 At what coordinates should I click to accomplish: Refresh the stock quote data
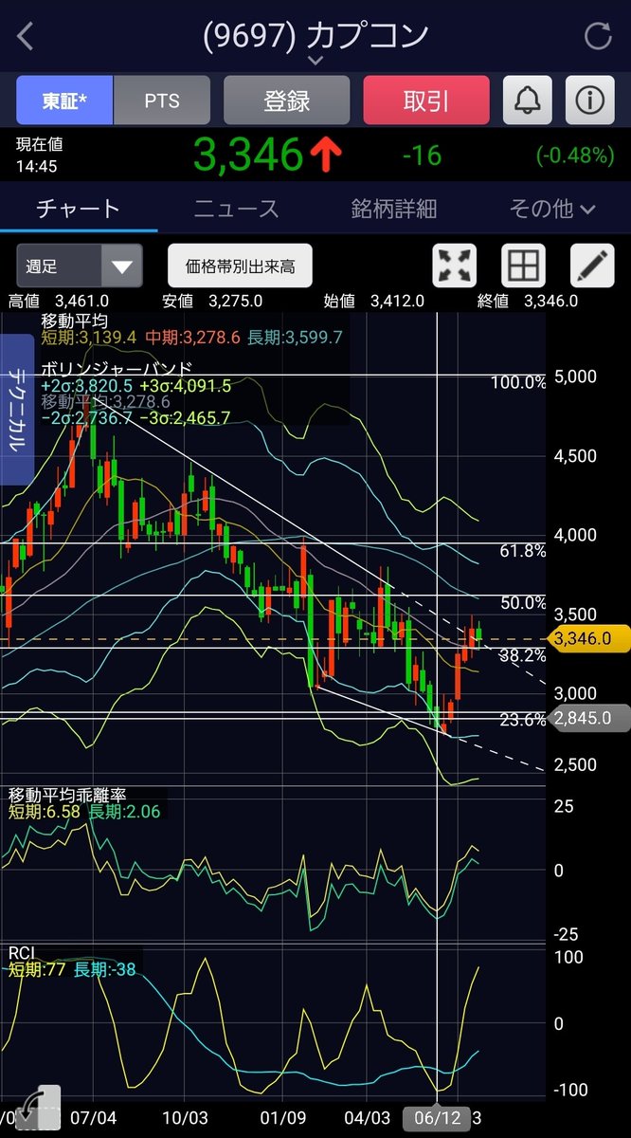click(x=598, y=37)
